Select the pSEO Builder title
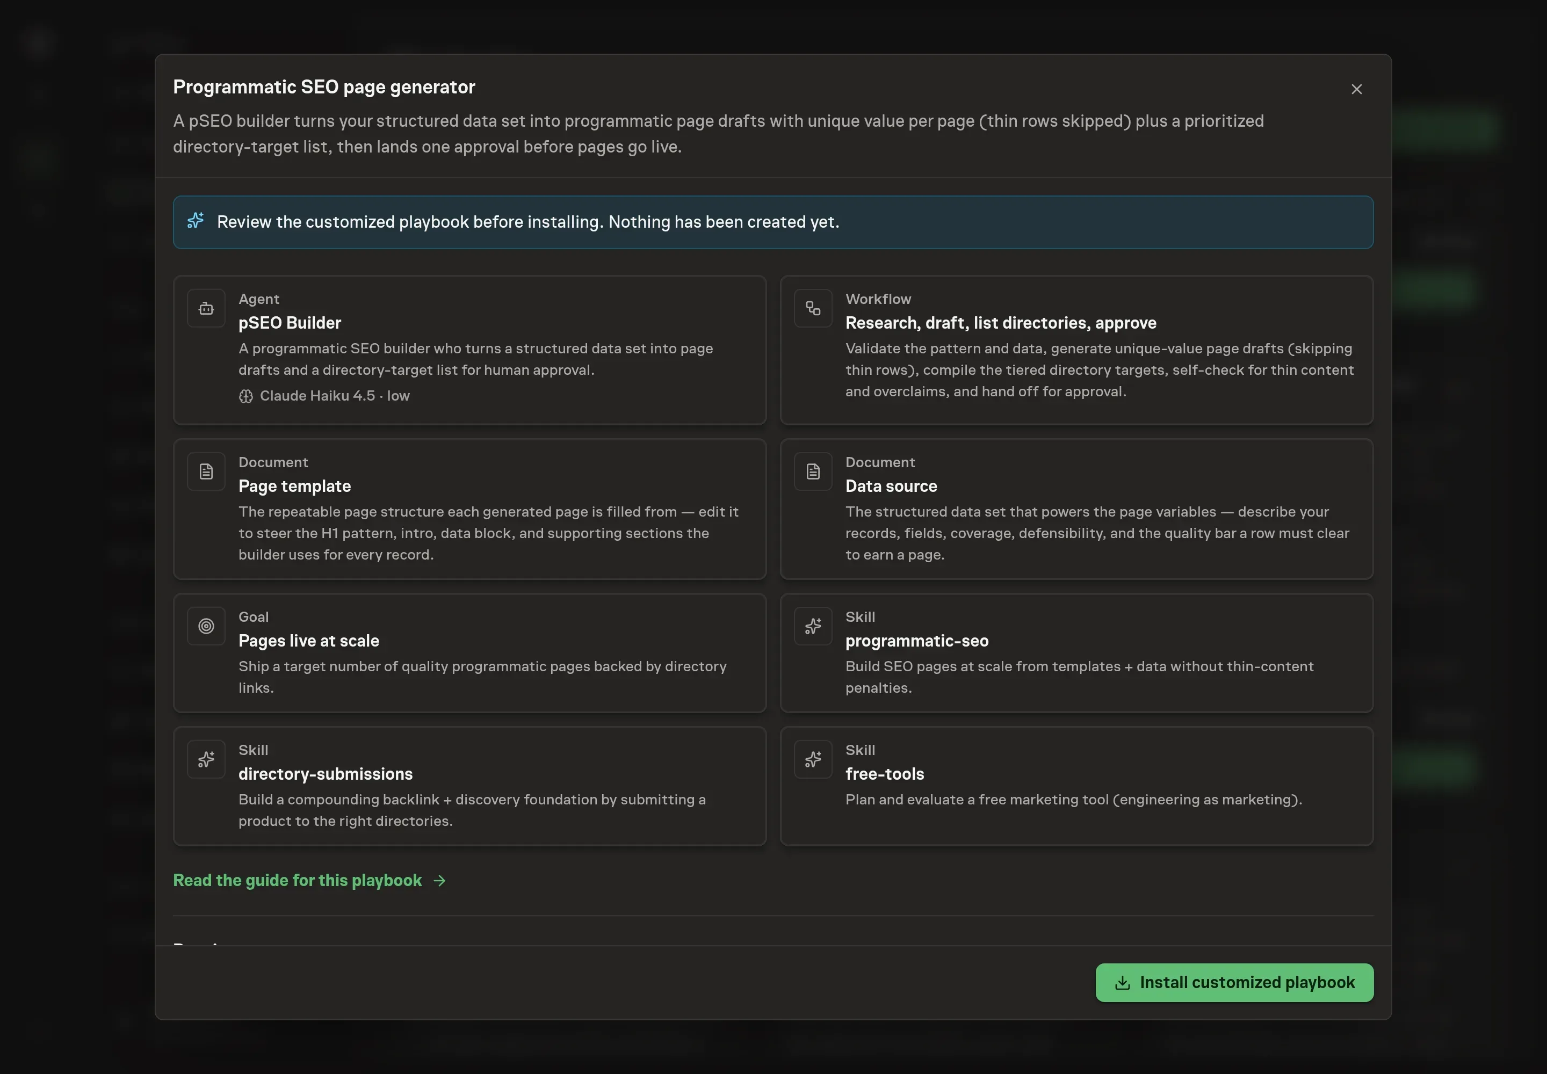 coord(290,323)
